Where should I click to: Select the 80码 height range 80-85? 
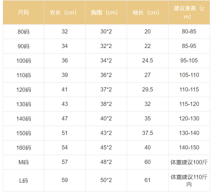click(x=189, y=32)
